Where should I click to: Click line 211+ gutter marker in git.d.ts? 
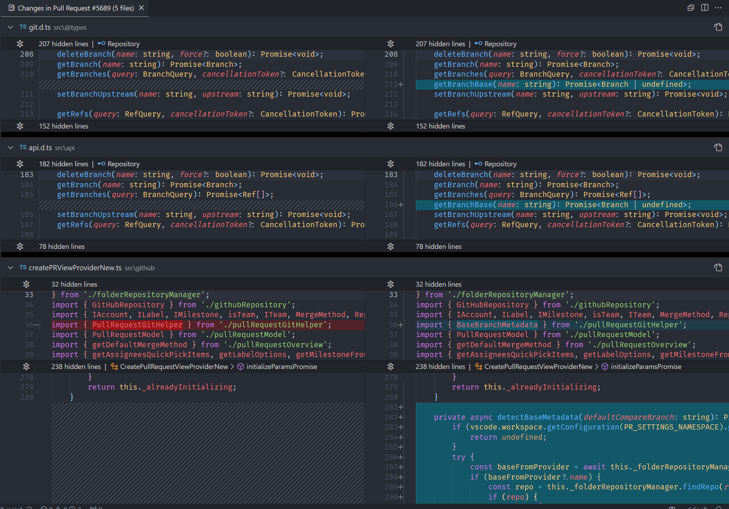(394, 84)
